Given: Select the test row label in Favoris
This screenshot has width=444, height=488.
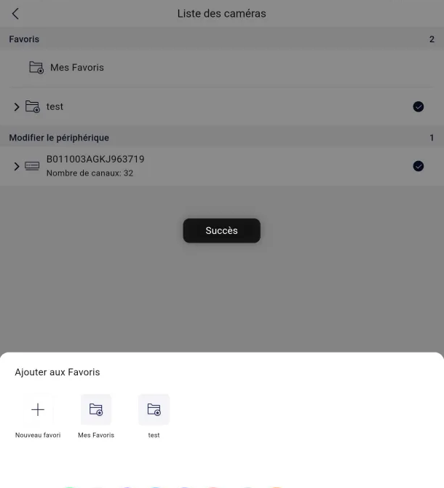Looking at the screenshot, I should [55, 107].
